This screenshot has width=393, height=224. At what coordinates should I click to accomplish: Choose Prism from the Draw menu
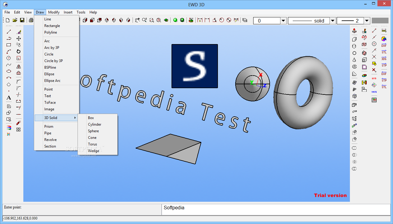[49, 127]
